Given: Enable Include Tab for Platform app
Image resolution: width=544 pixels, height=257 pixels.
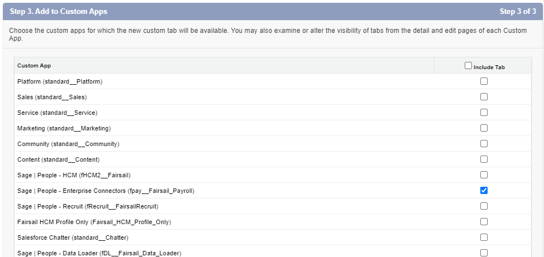Looking at the screenshot, I should (484, 81).
